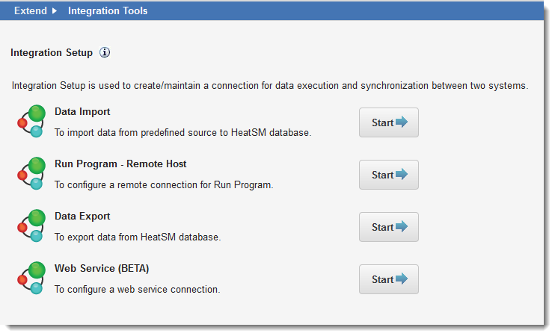The width and height of the screenshot is (555, 336).
Task: Click the Data Import connection icon
Action: coord(31,121)
